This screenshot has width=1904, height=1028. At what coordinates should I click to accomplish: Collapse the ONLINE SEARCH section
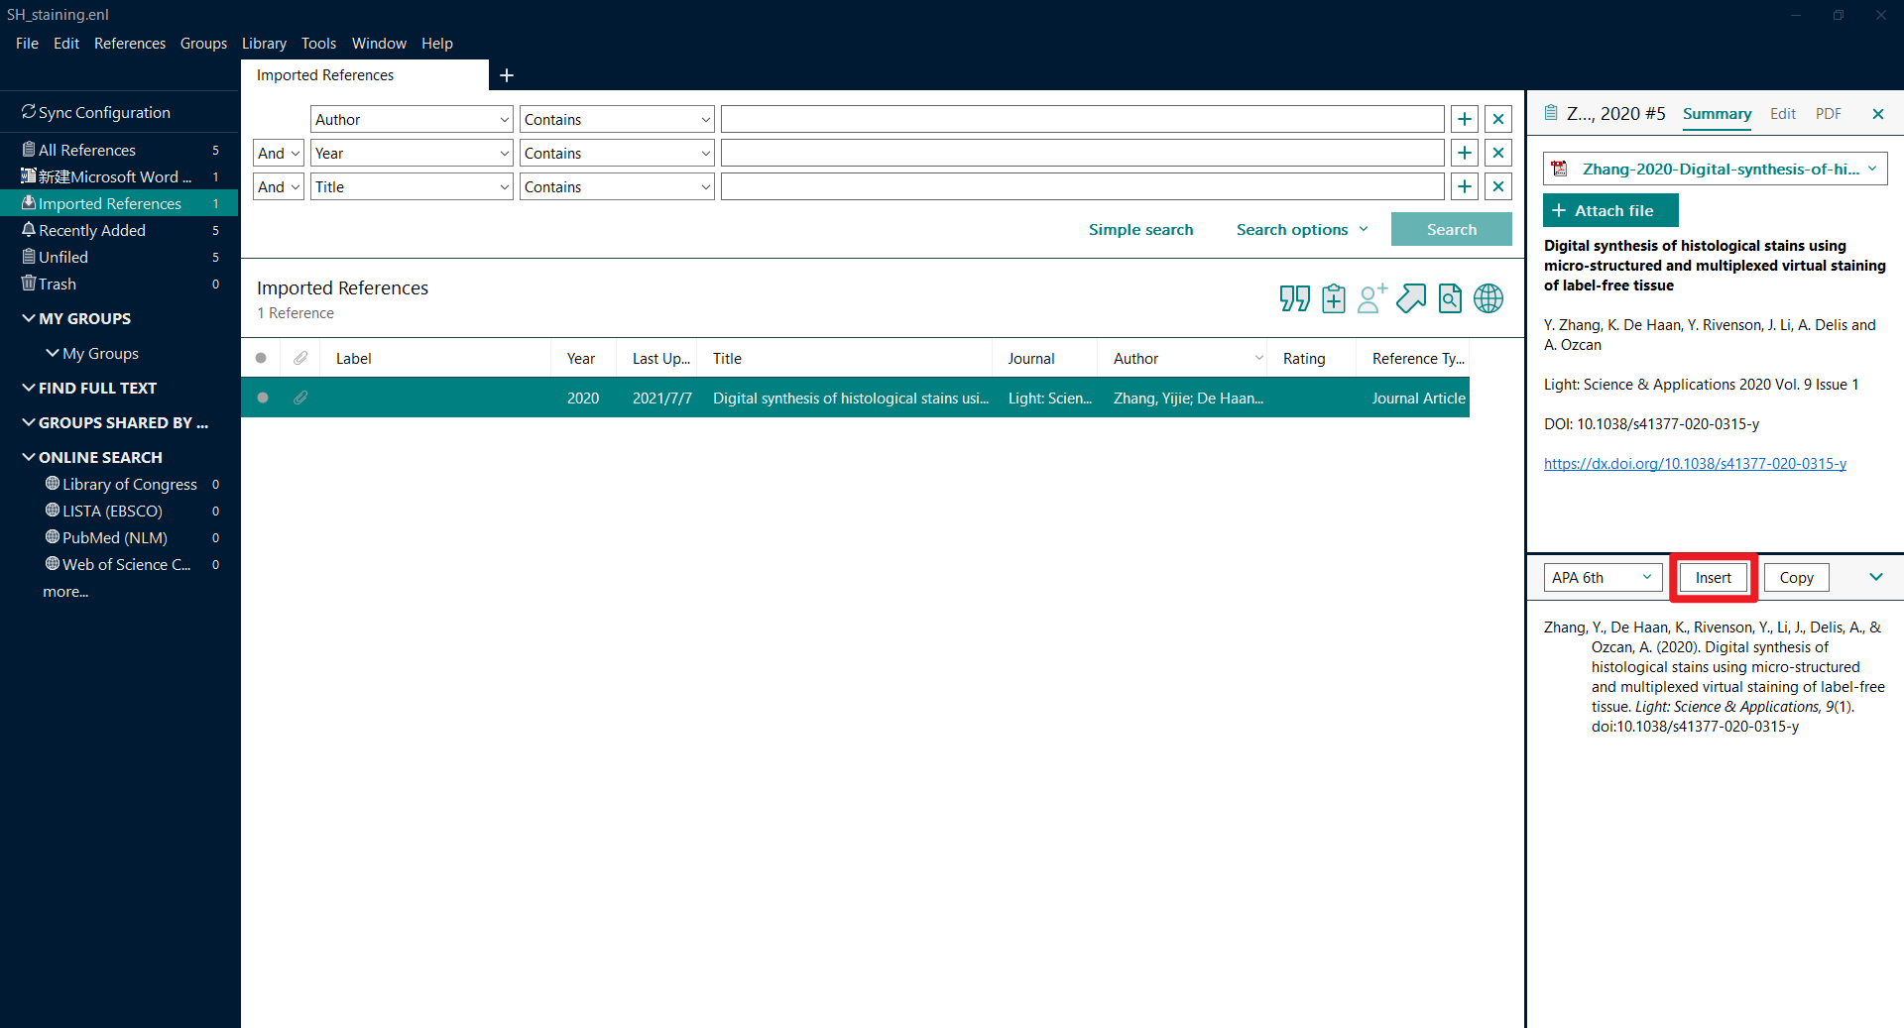coord(29,457)
